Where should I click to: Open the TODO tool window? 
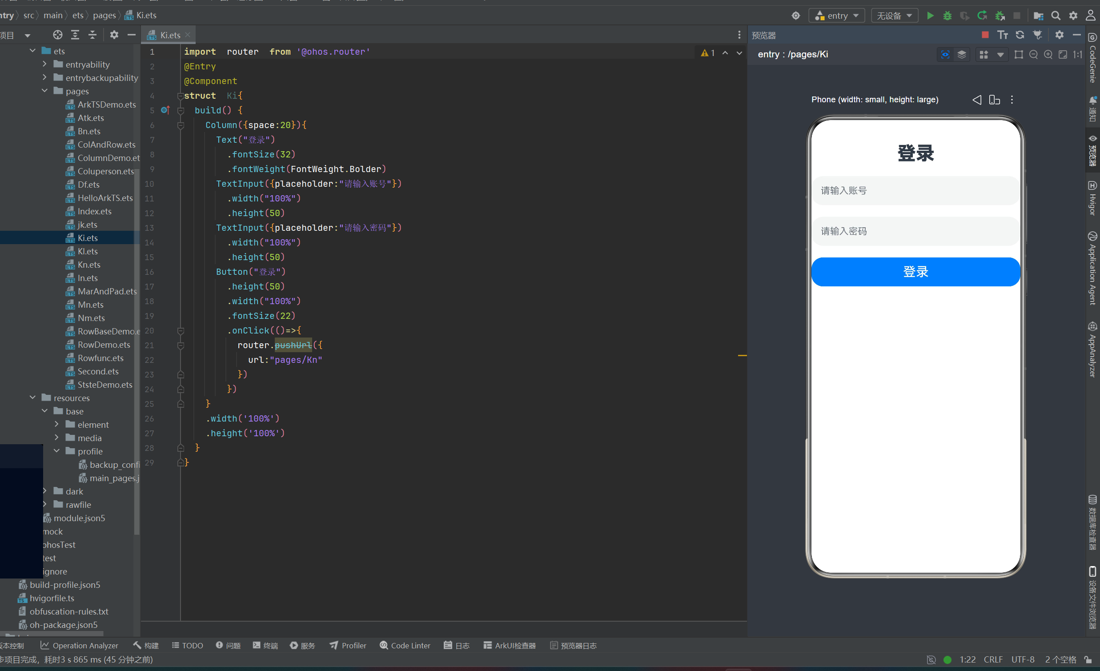(188, 646)
